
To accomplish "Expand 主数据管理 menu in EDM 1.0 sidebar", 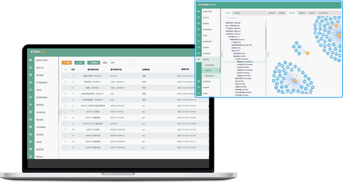I will (x=55, y=127).
